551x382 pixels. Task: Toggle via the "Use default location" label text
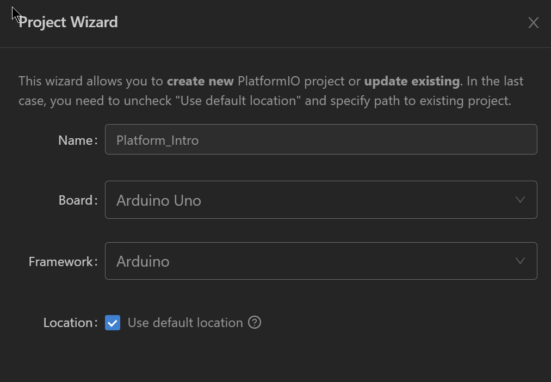tap(185, 323)
